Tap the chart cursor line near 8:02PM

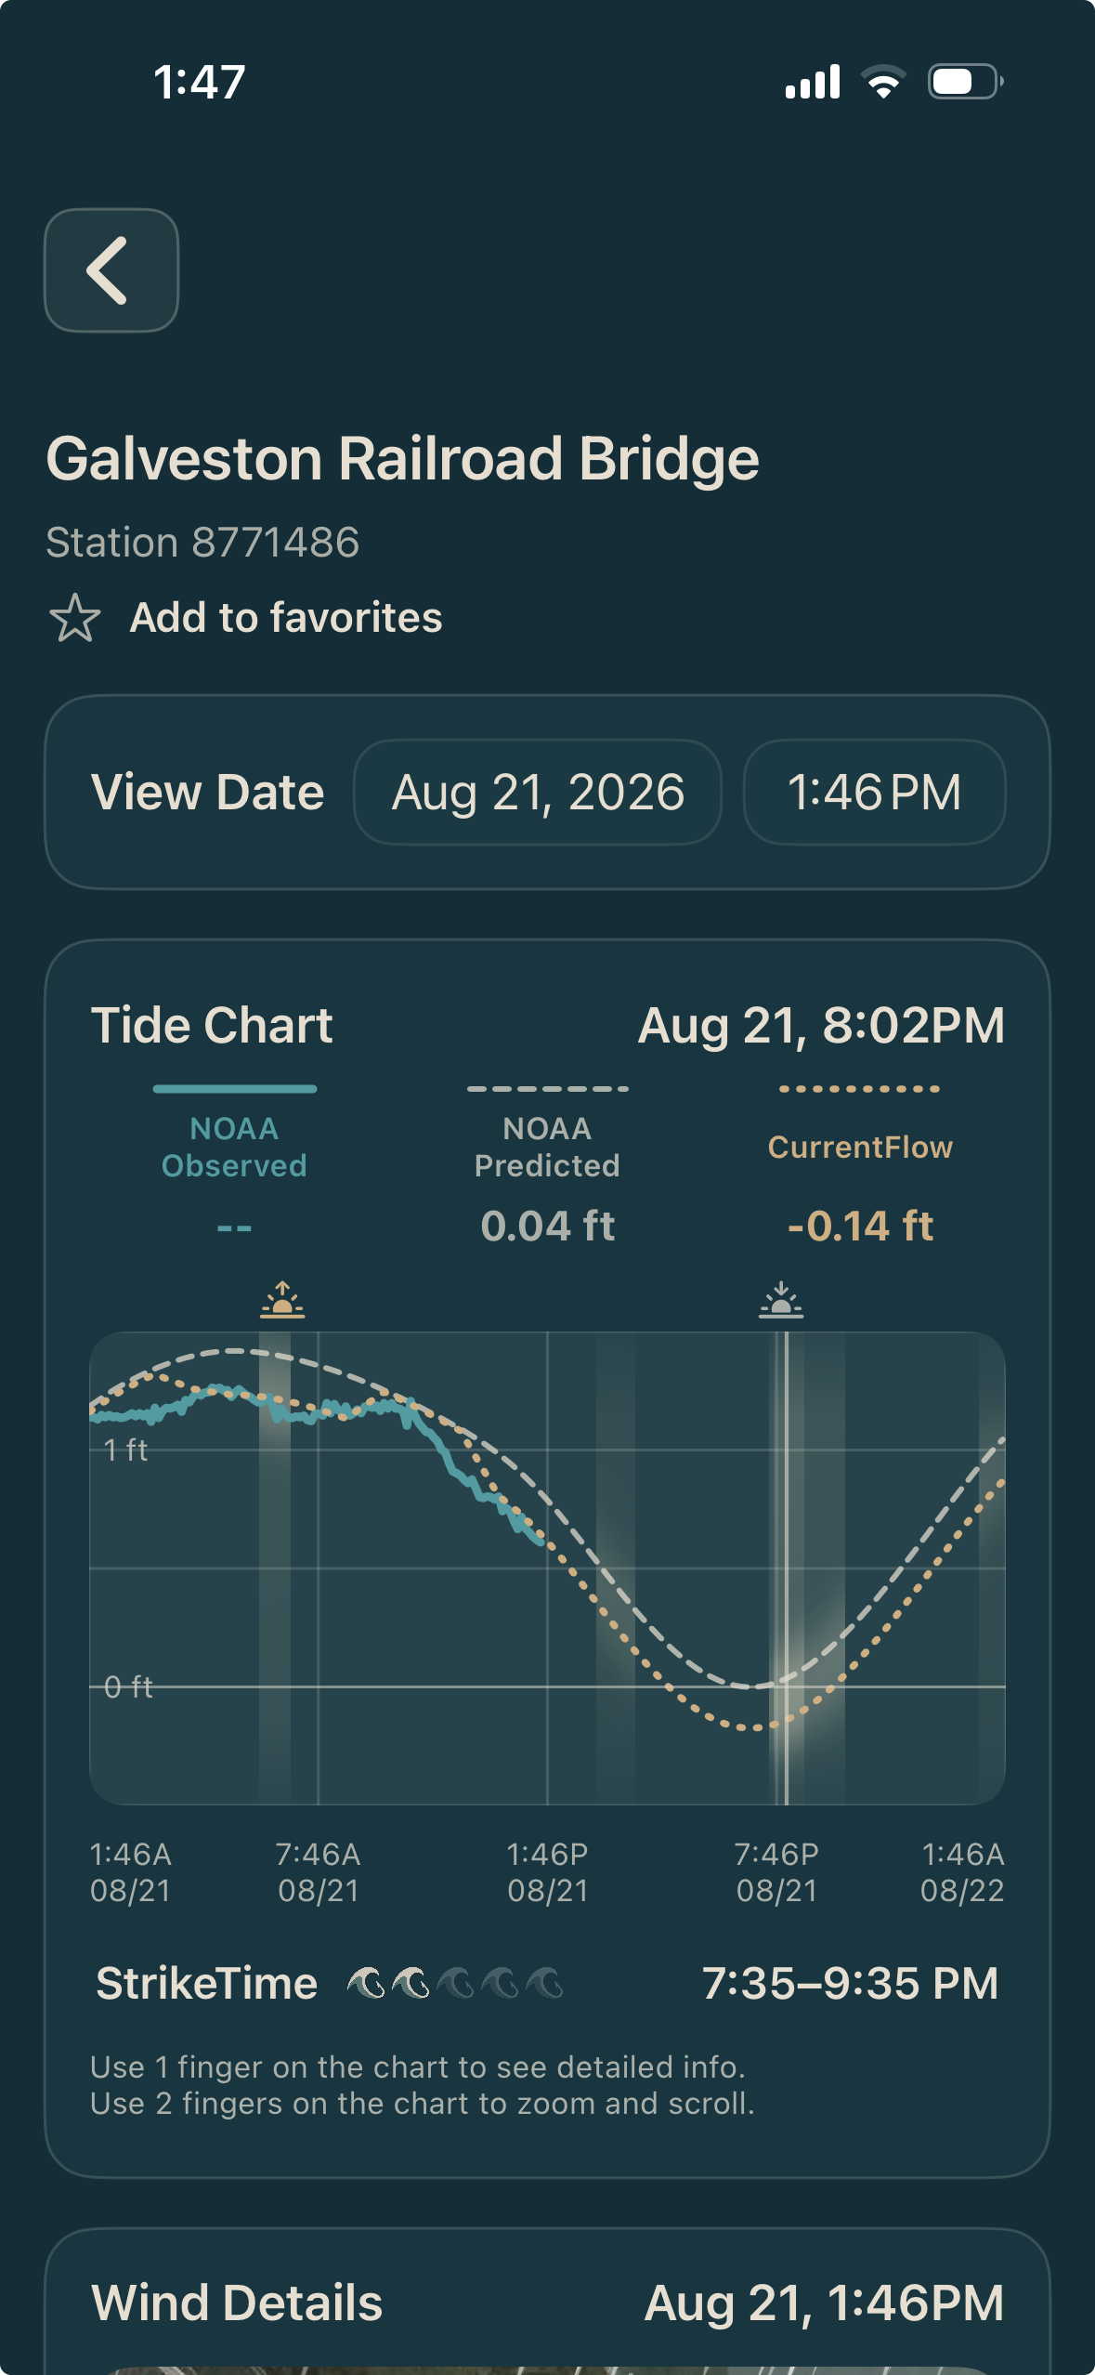[x=786, y=1568]
